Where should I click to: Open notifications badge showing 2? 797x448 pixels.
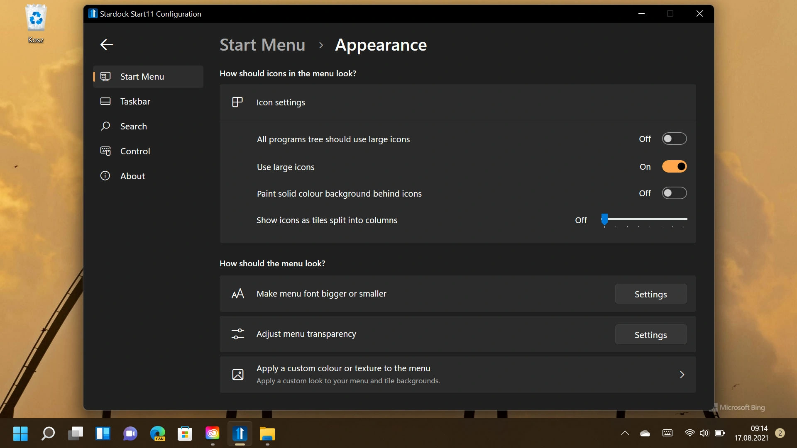click(780, 433)
